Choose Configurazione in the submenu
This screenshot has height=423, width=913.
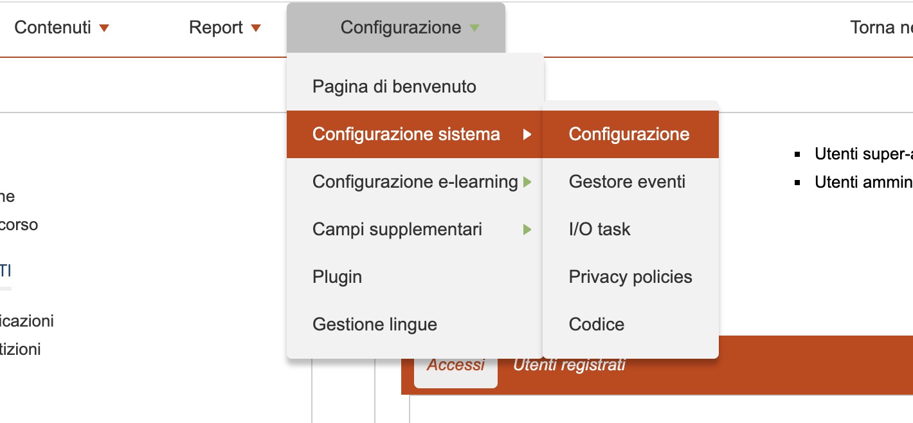[x=629, y=134]
